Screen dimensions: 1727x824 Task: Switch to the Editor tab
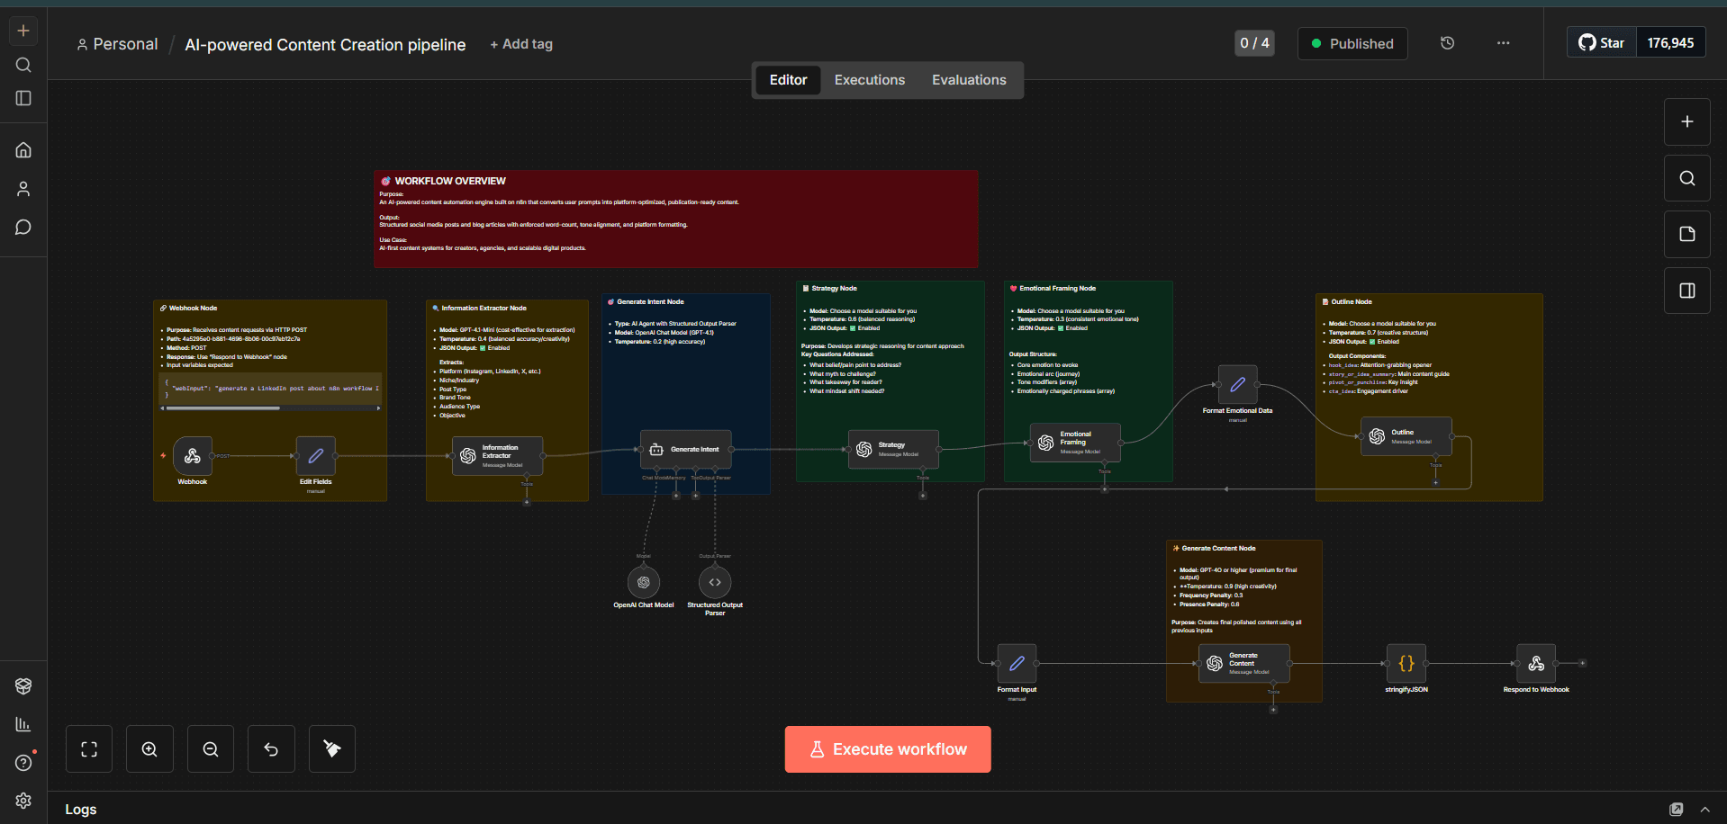(788, 80)
